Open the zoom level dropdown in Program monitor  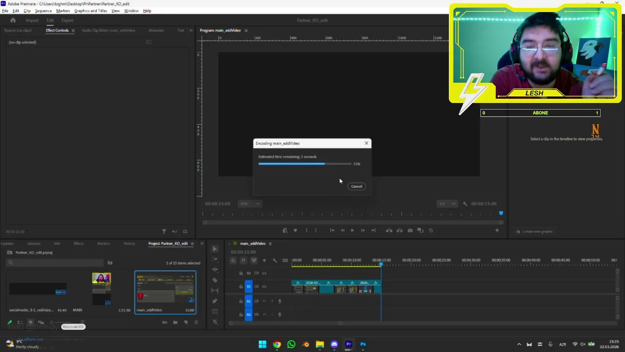250,203
